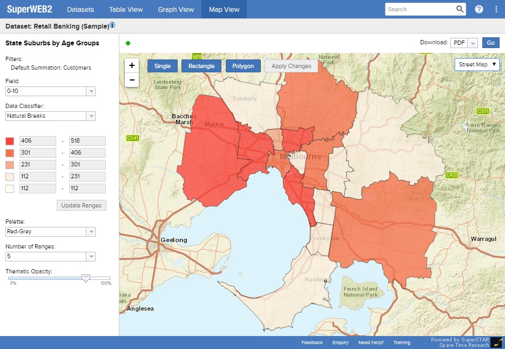Viewport: 505px width, 349px height.
Task: Switch to the Table View tab
Action: pos(126,10)
